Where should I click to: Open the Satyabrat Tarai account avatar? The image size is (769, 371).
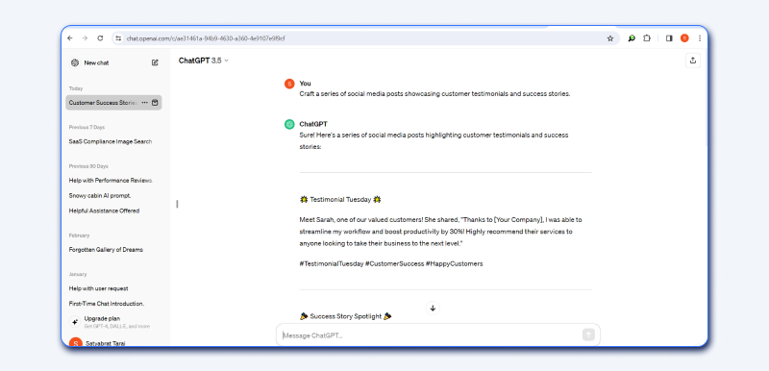tap(75, 343)
